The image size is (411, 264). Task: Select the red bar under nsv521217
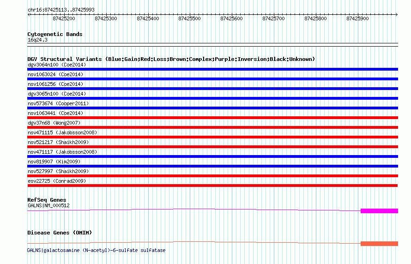[x=212, y=147]
